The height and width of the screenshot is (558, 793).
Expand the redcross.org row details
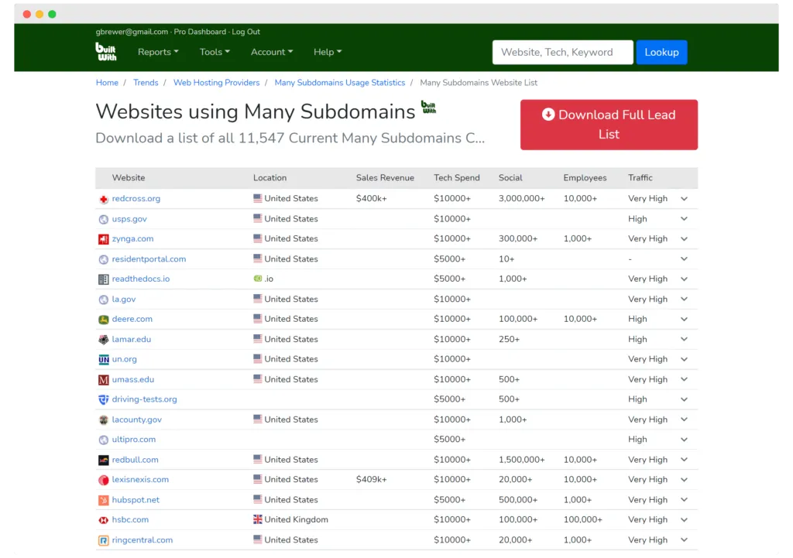click(684, 199)
